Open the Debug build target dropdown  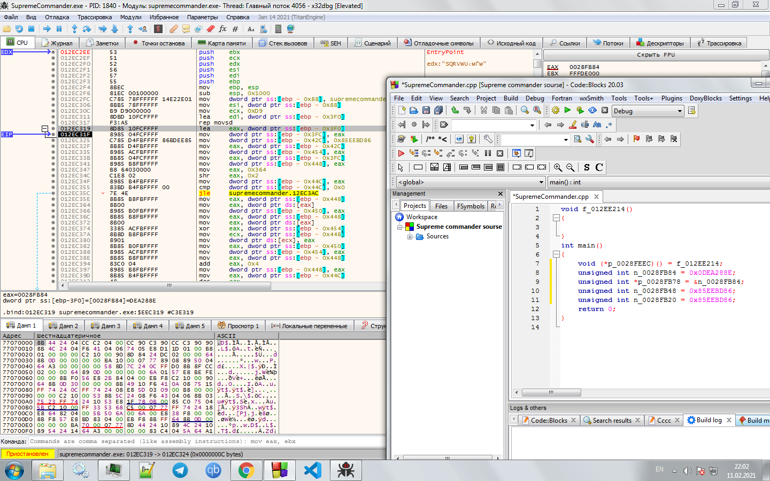(x=648, y=111)
